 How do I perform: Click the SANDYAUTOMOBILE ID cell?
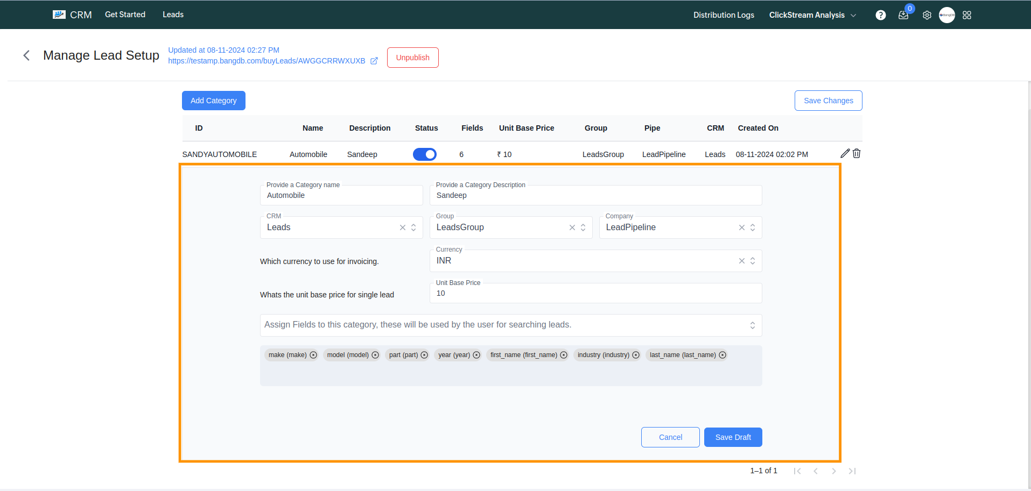click(220, 154)
